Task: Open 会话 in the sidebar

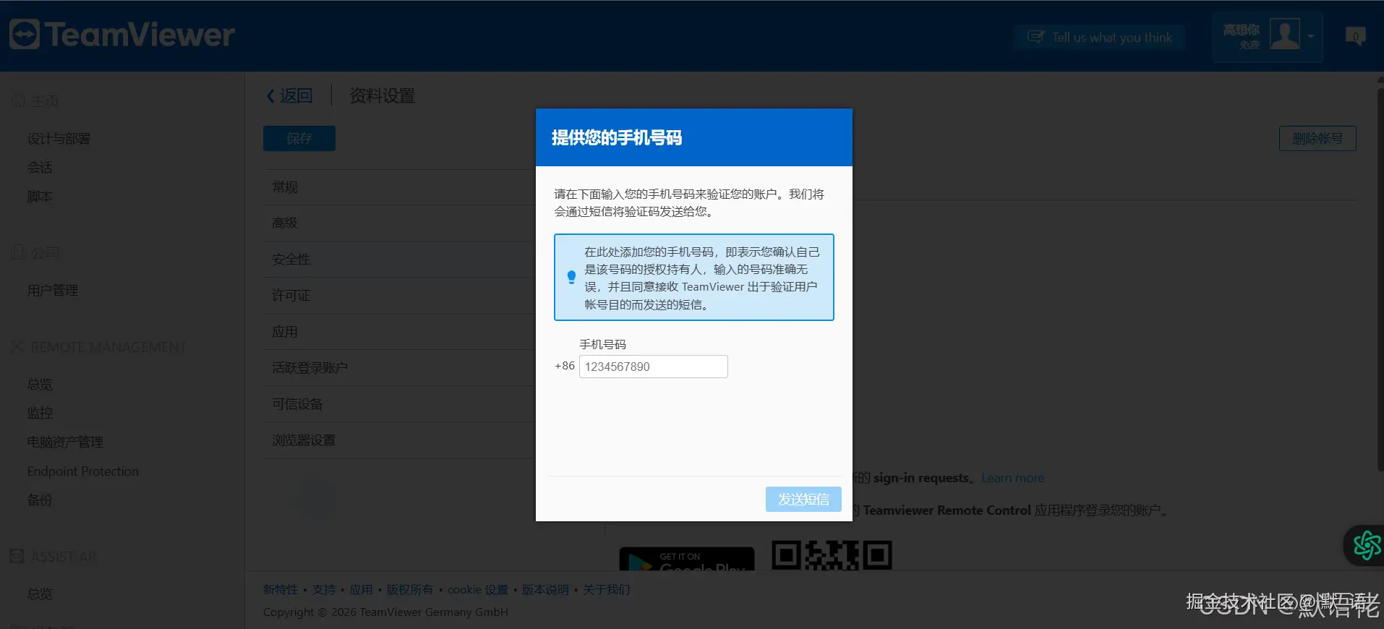Action: 40,168
